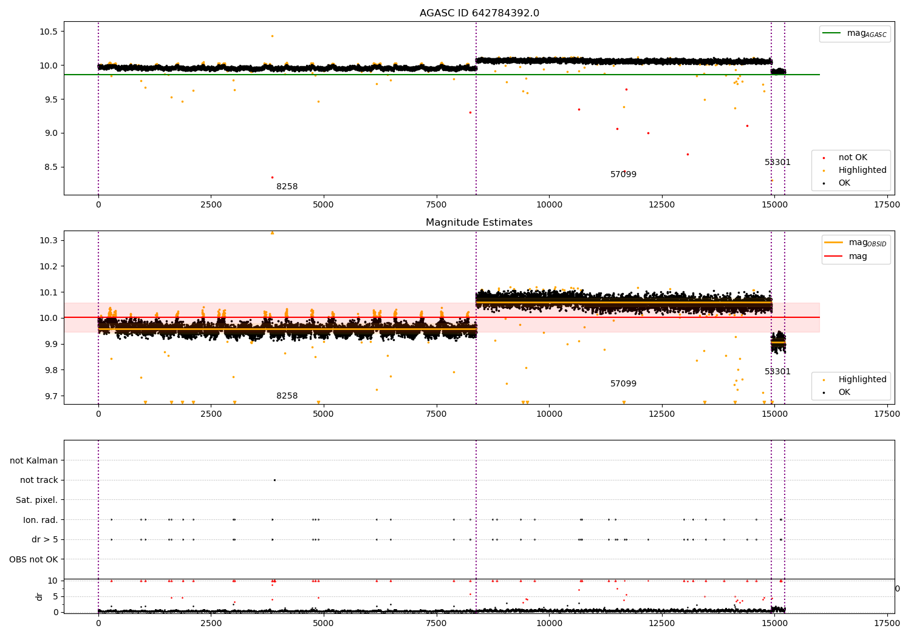Click the 'not track' row label
This screenshot has height=637, width=911.
tap(39, 480)
